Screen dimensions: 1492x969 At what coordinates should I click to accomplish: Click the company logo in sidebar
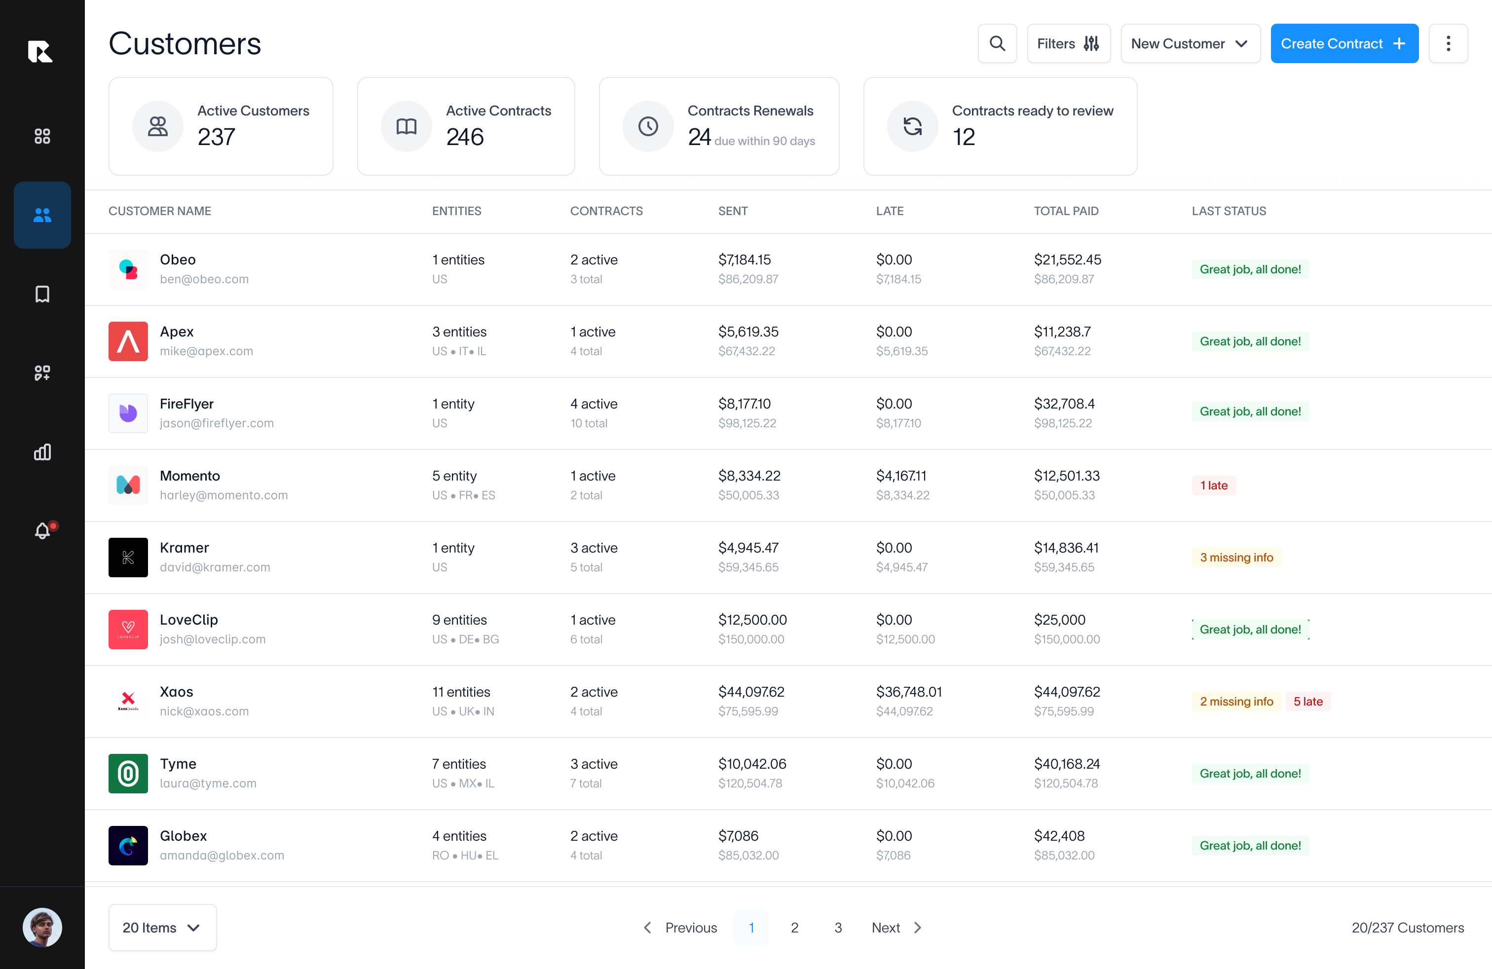pos(40,51)
